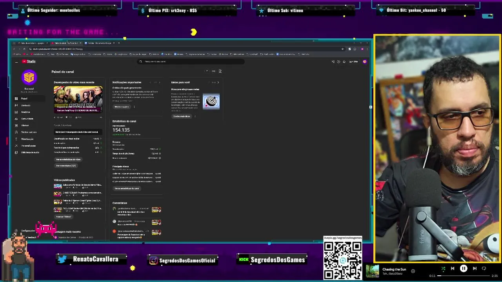Go to next important notification
The width and height of the screenshot is (502, 282).
(159, 82)
